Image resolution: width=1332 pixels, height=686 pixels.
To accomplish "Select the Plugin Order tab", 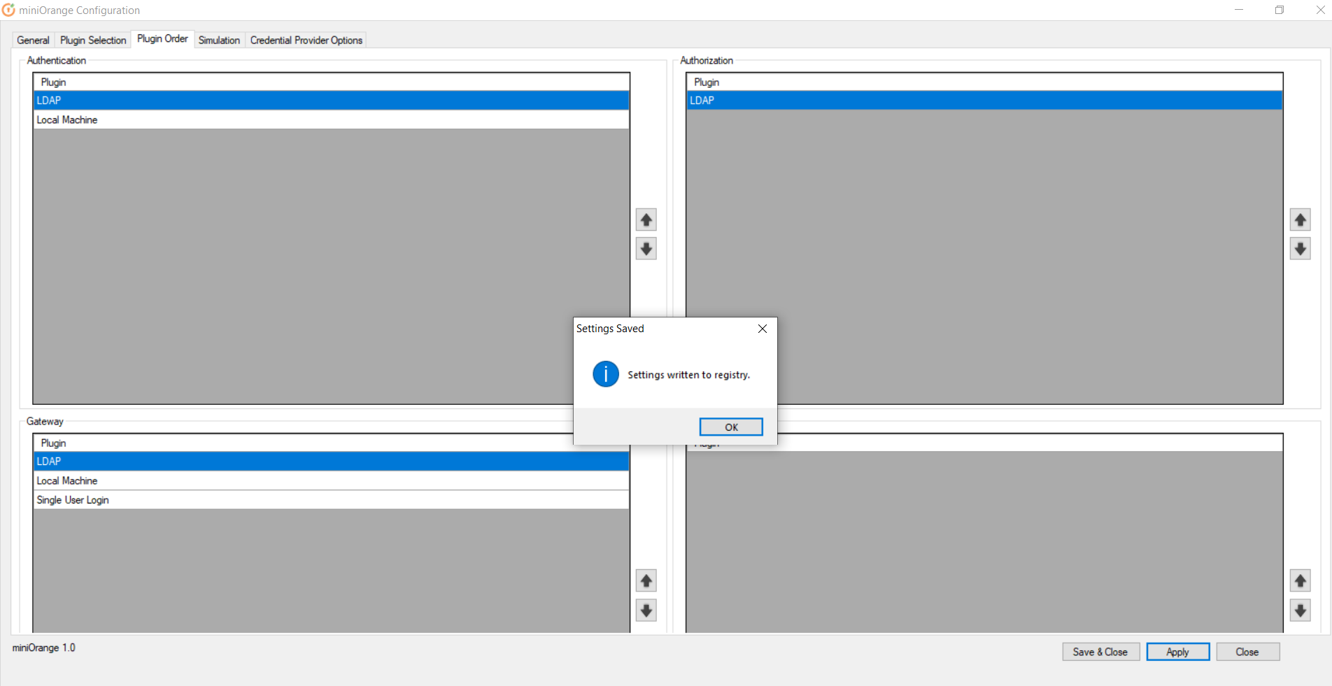I will click(162, 38).
